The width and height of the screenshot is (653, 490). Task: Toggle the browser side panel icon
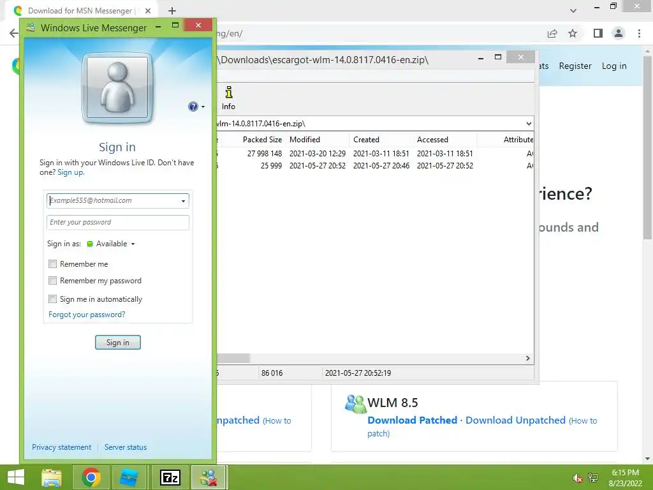pos(598,33)
